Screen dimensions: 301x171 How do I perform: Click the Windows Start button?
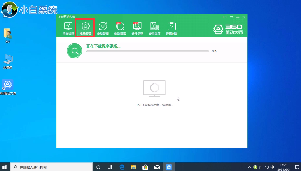click(x=5, y=167)
